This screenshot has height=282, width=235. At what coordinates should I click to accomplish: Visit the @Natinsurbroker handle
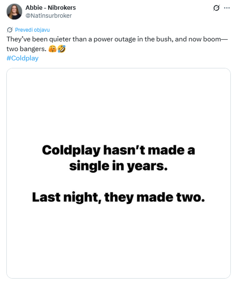48,16
